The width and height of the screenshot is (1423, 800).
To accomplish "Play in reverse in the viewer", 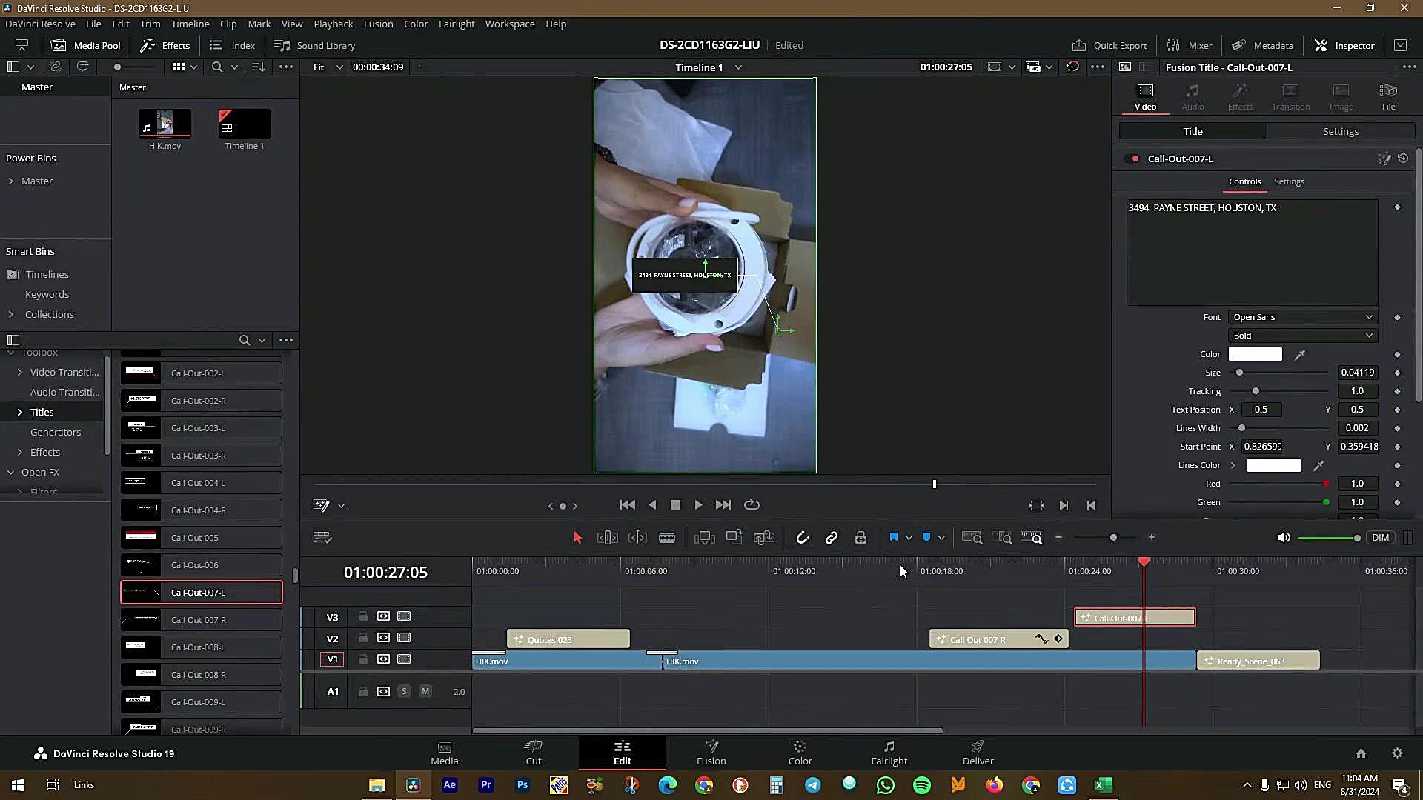I will coord(652,505).
